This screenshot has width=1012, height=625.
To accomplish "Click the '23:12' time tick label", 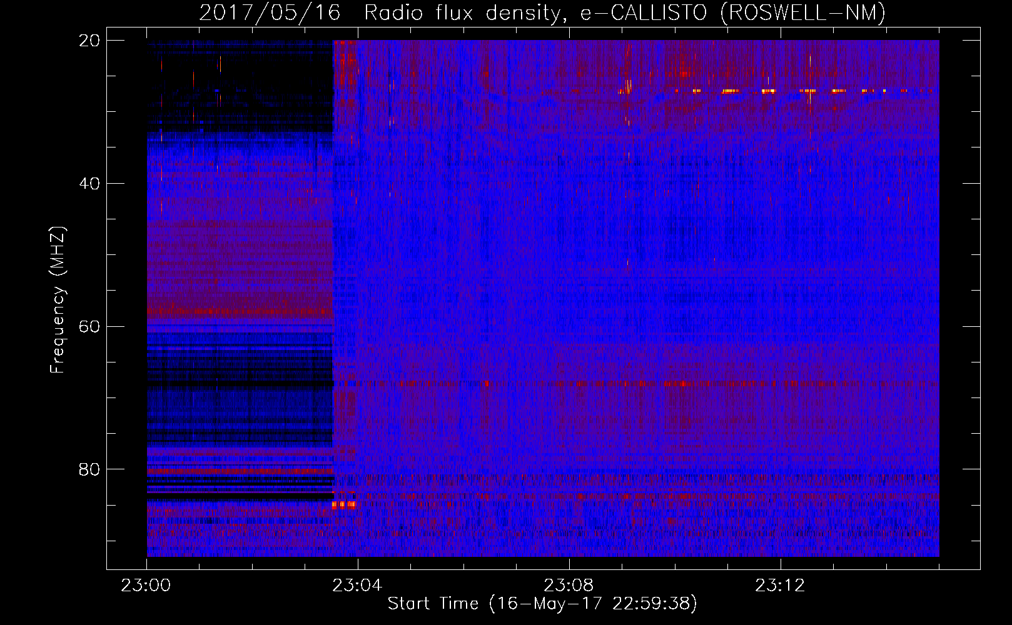I will (780, 586).
